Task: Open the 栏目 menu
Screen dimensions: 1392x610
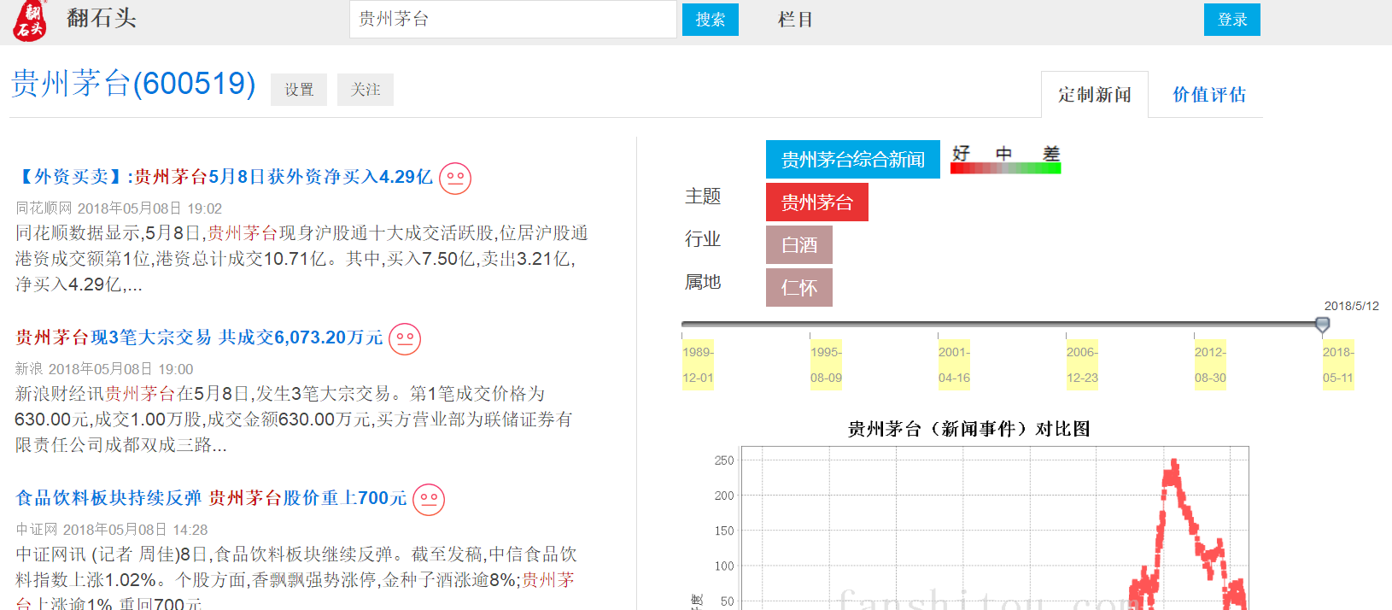Action: 795,20
